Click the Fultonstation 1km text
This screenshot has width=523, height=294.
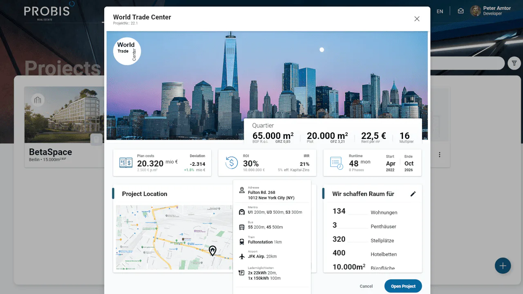tap(265, 242)
